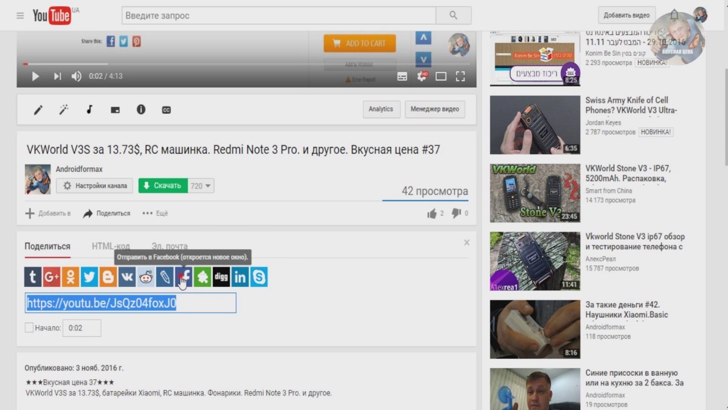Screen dimensions: 728x410
Task: Share the video on VK
Action: coord(127,277)
